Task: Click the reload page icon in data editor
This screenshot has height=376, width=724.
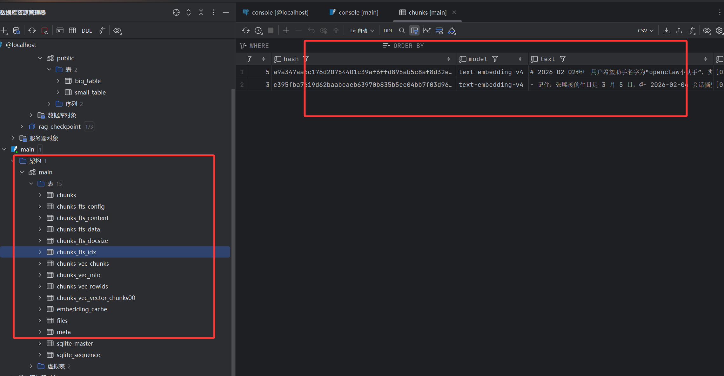Action: tap(245, 31)
